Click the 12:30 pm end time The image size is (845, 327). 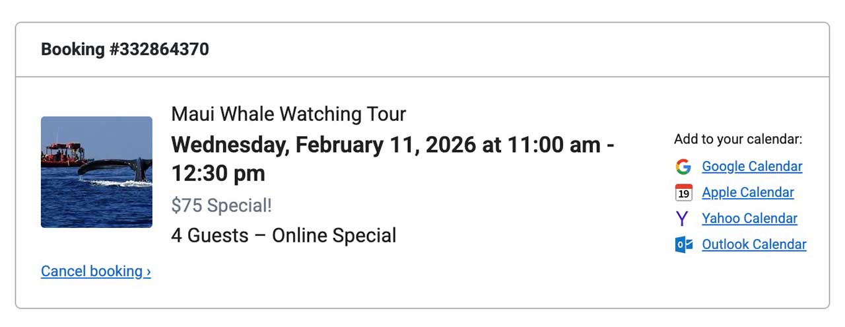218,173
